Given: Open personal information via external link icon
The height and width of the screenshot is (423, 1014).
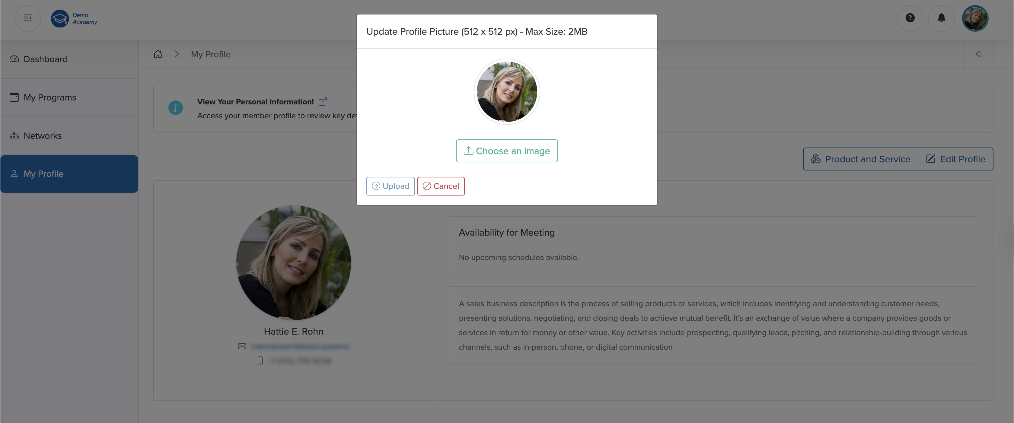Looking at the screenshot, I should 323,101.
